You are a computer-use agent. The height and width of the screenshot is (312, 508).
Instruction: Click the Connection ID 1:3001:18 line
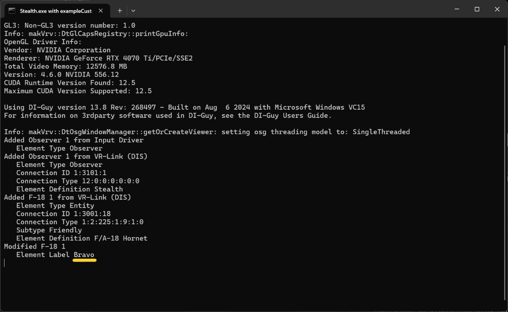tap(63, 214)
